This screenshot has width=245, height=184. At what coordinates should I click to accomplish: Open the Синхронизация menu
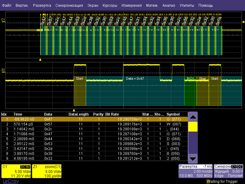69,6
